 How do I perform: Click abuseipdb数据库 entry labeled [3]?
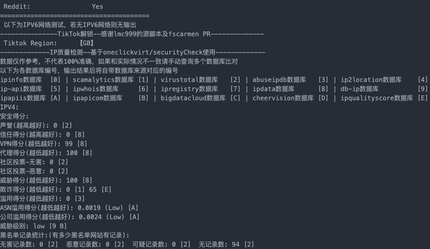290,80
